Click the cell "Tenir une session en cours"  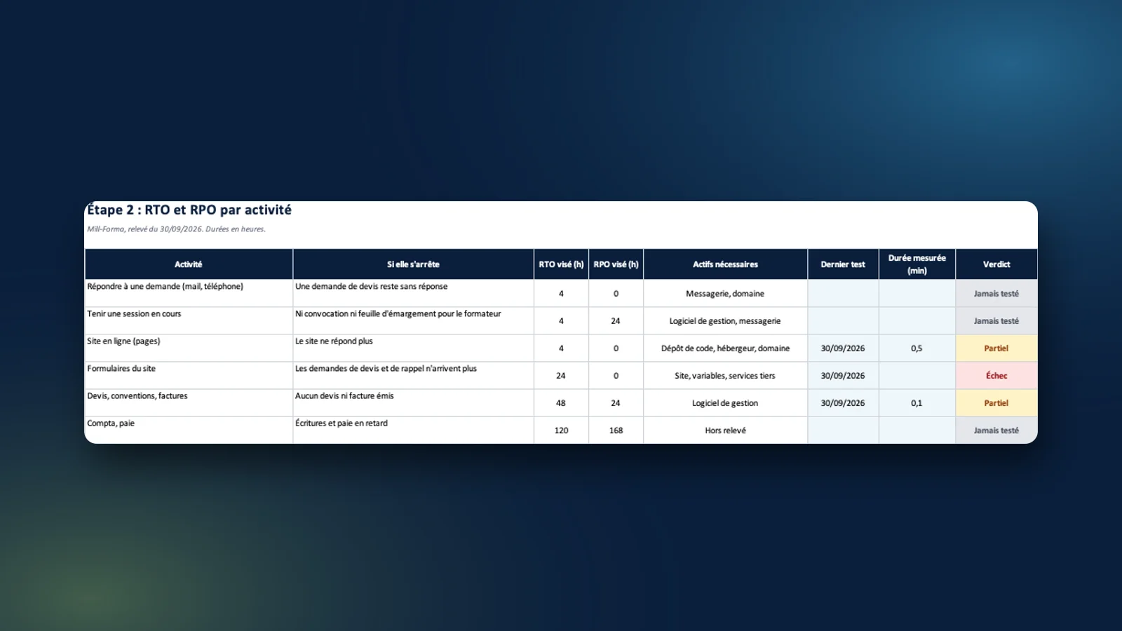coord(189,320)
